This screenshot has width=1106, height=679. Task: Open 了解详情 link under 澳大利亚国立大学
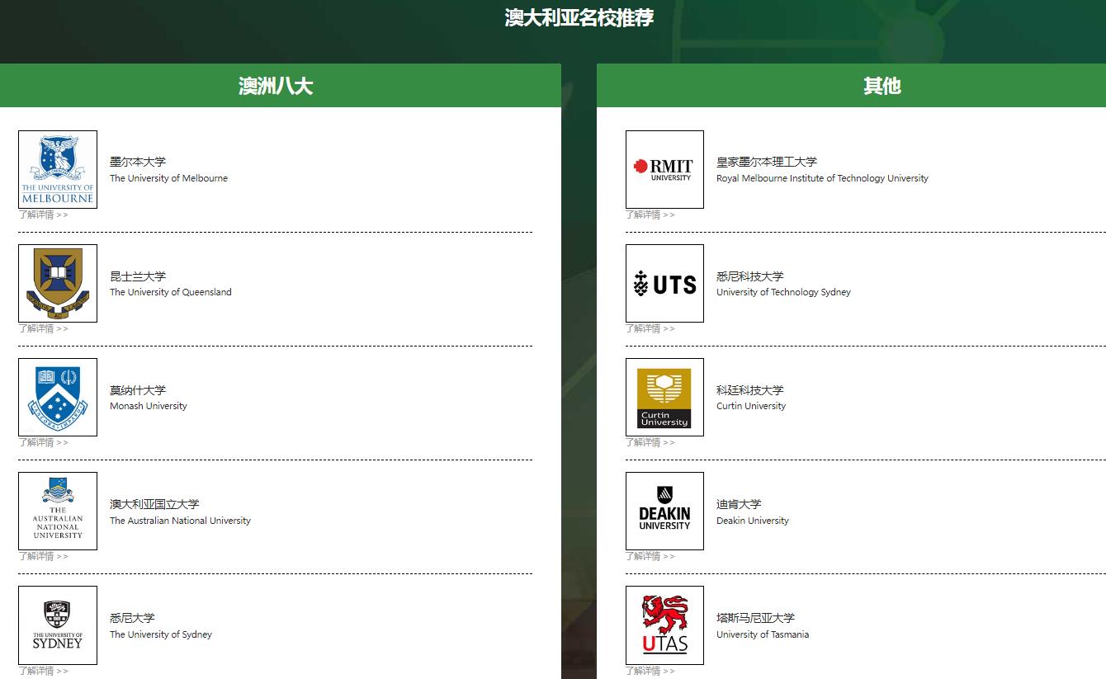click(37, 556)
